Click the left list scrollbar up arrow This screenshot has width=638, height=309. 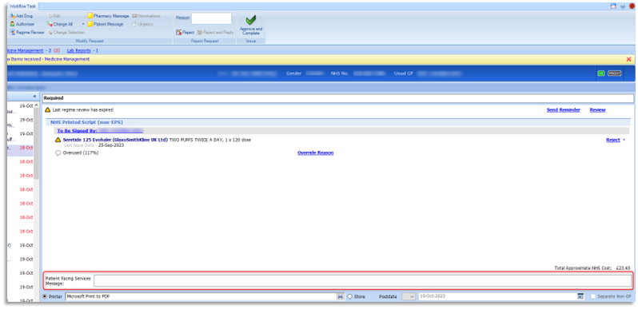pos(37,105)
